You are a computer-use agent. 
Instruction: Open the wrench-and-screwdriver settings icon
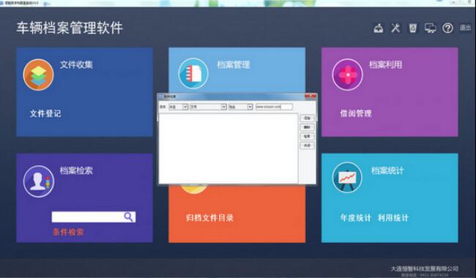pyautogui.click(x=395, y=29)
